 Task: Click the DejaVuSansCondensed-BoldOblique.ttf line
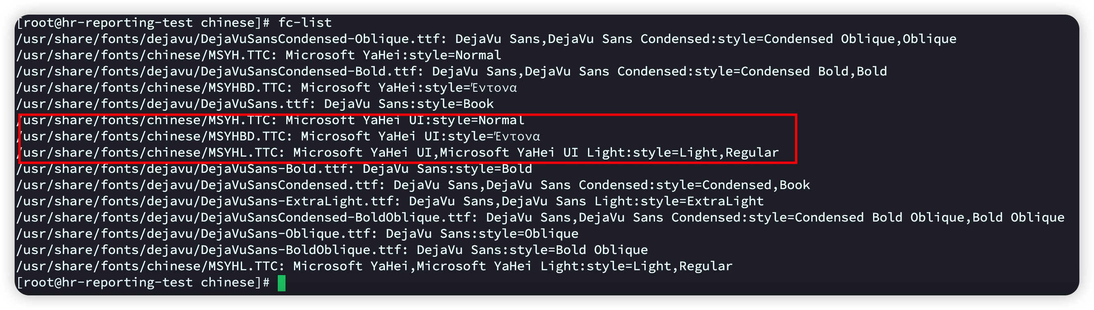tap(540, 217)
